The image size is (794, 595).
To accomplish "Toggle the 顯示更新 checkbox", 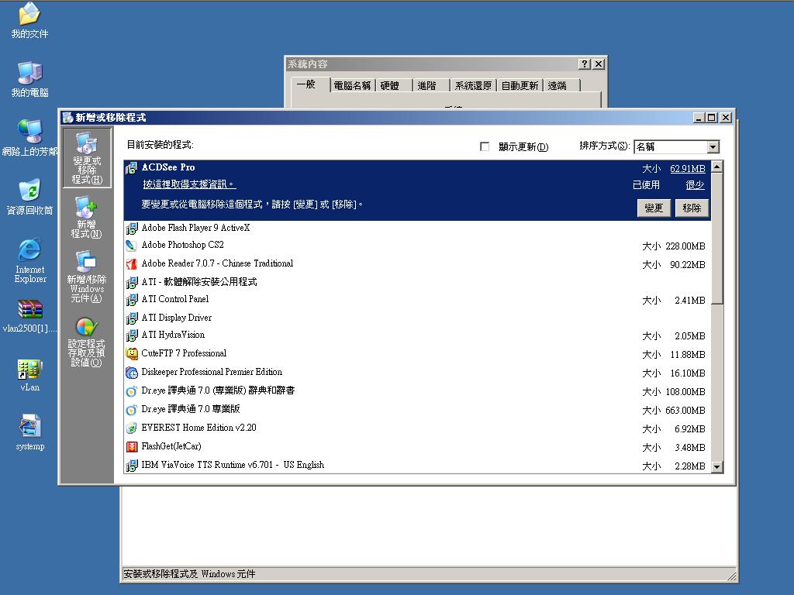I will pyautogui.click(x=485, y=146).
